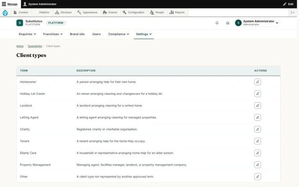Screen dimensions: 299x187
Task: Edit the Homeowner term
Action: (x=258, y=82)
